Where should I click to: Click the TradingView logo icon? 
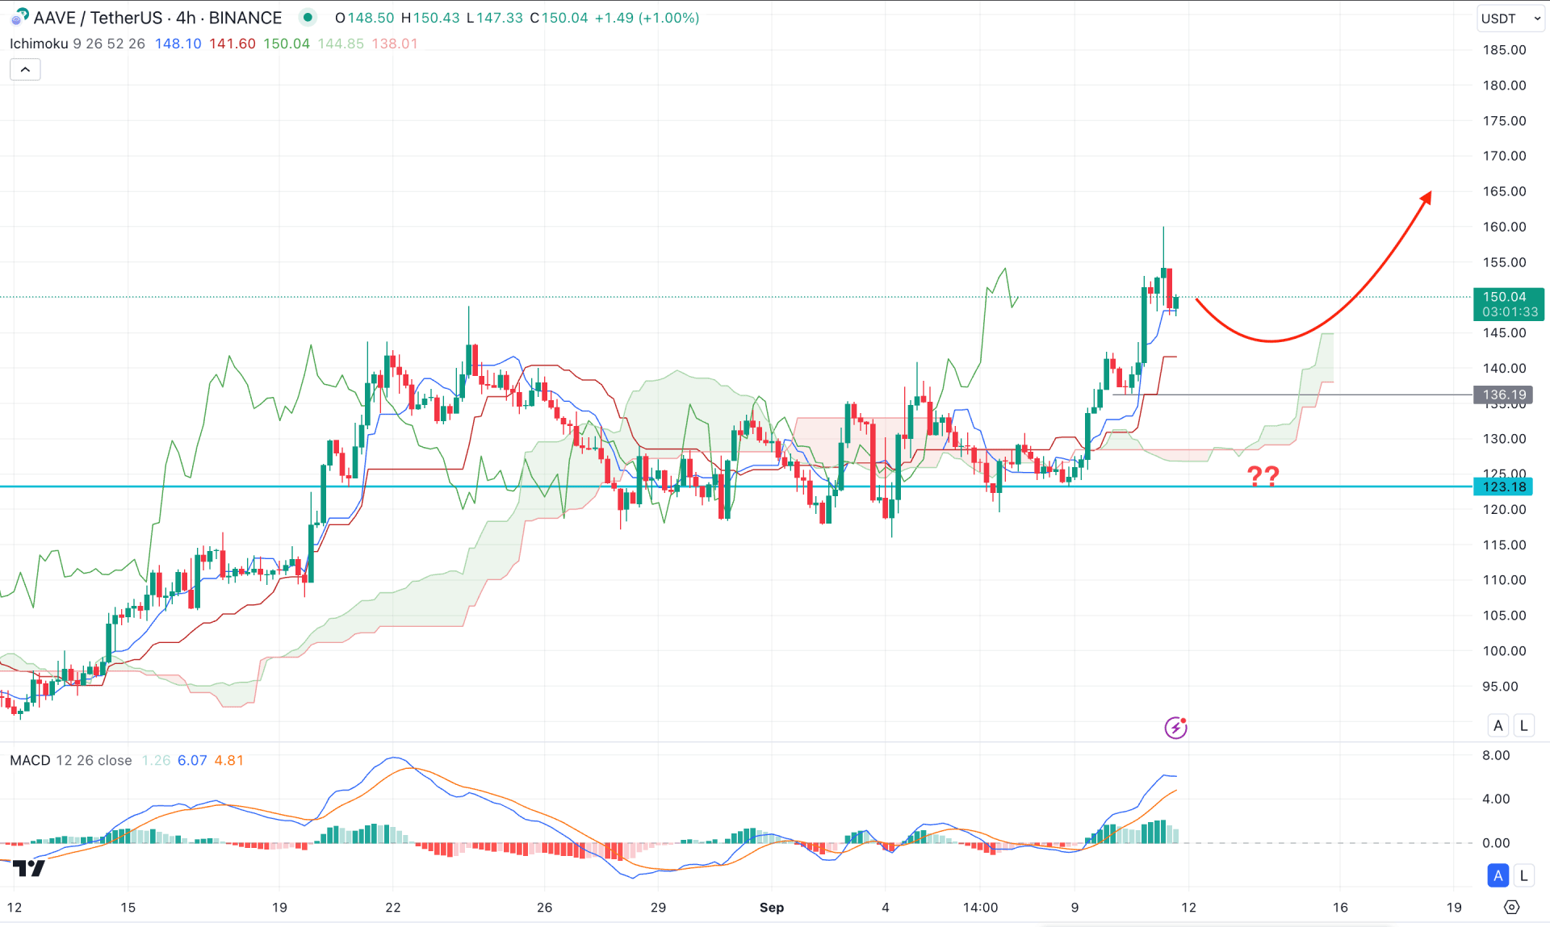(x=29, y=868)
